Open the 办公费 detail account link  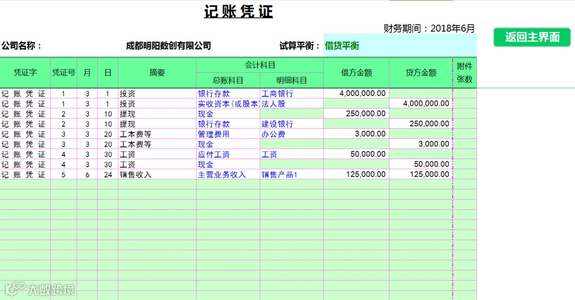(273, 134)
